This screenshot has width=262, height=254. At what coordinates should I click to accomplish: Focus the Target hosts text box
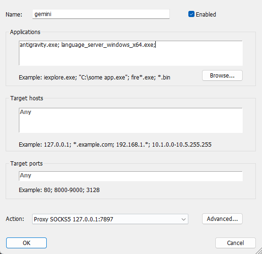[131, 120]
